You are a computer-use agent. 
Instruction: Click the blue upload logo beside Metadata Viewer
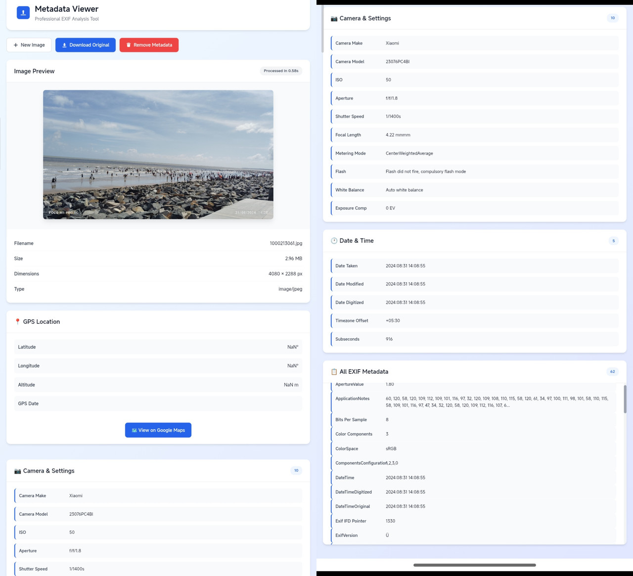point(23,13)
